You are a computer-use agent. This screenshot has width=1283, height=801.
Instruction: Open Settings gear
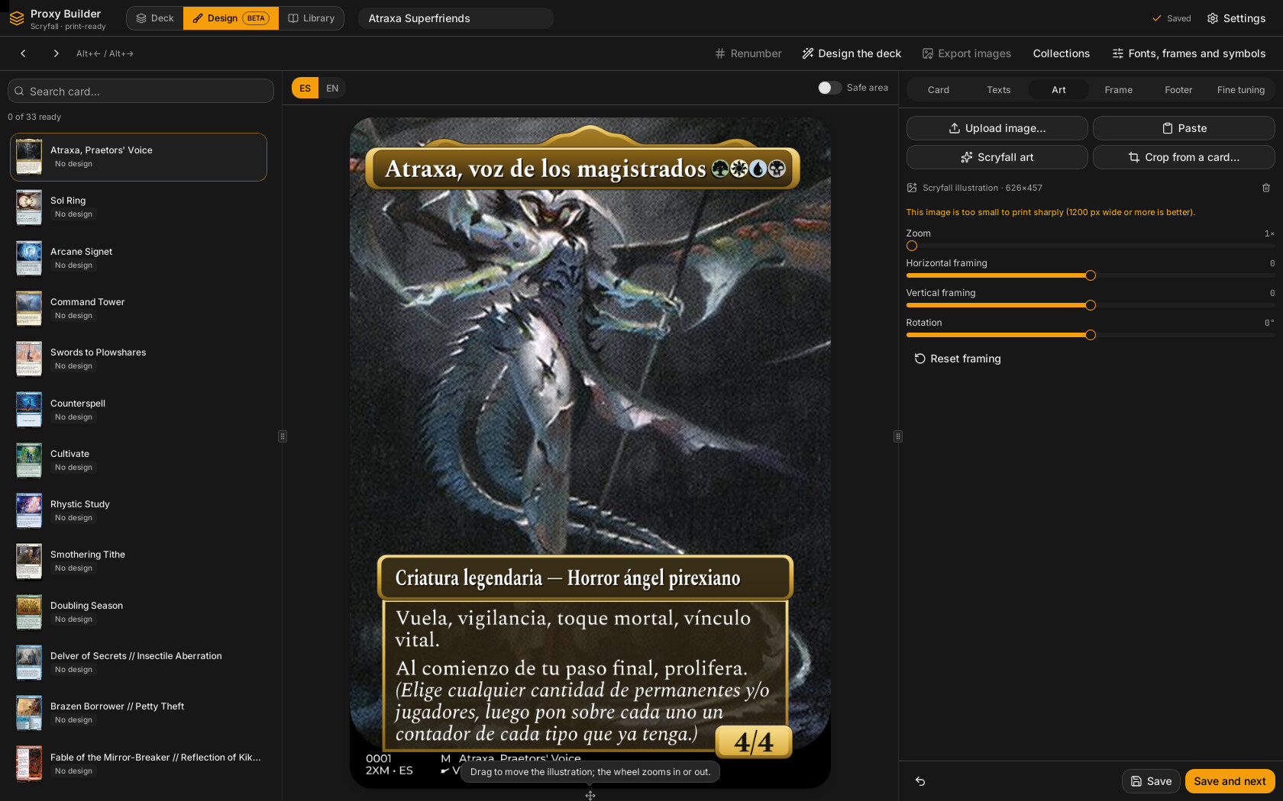(1236, 18)
